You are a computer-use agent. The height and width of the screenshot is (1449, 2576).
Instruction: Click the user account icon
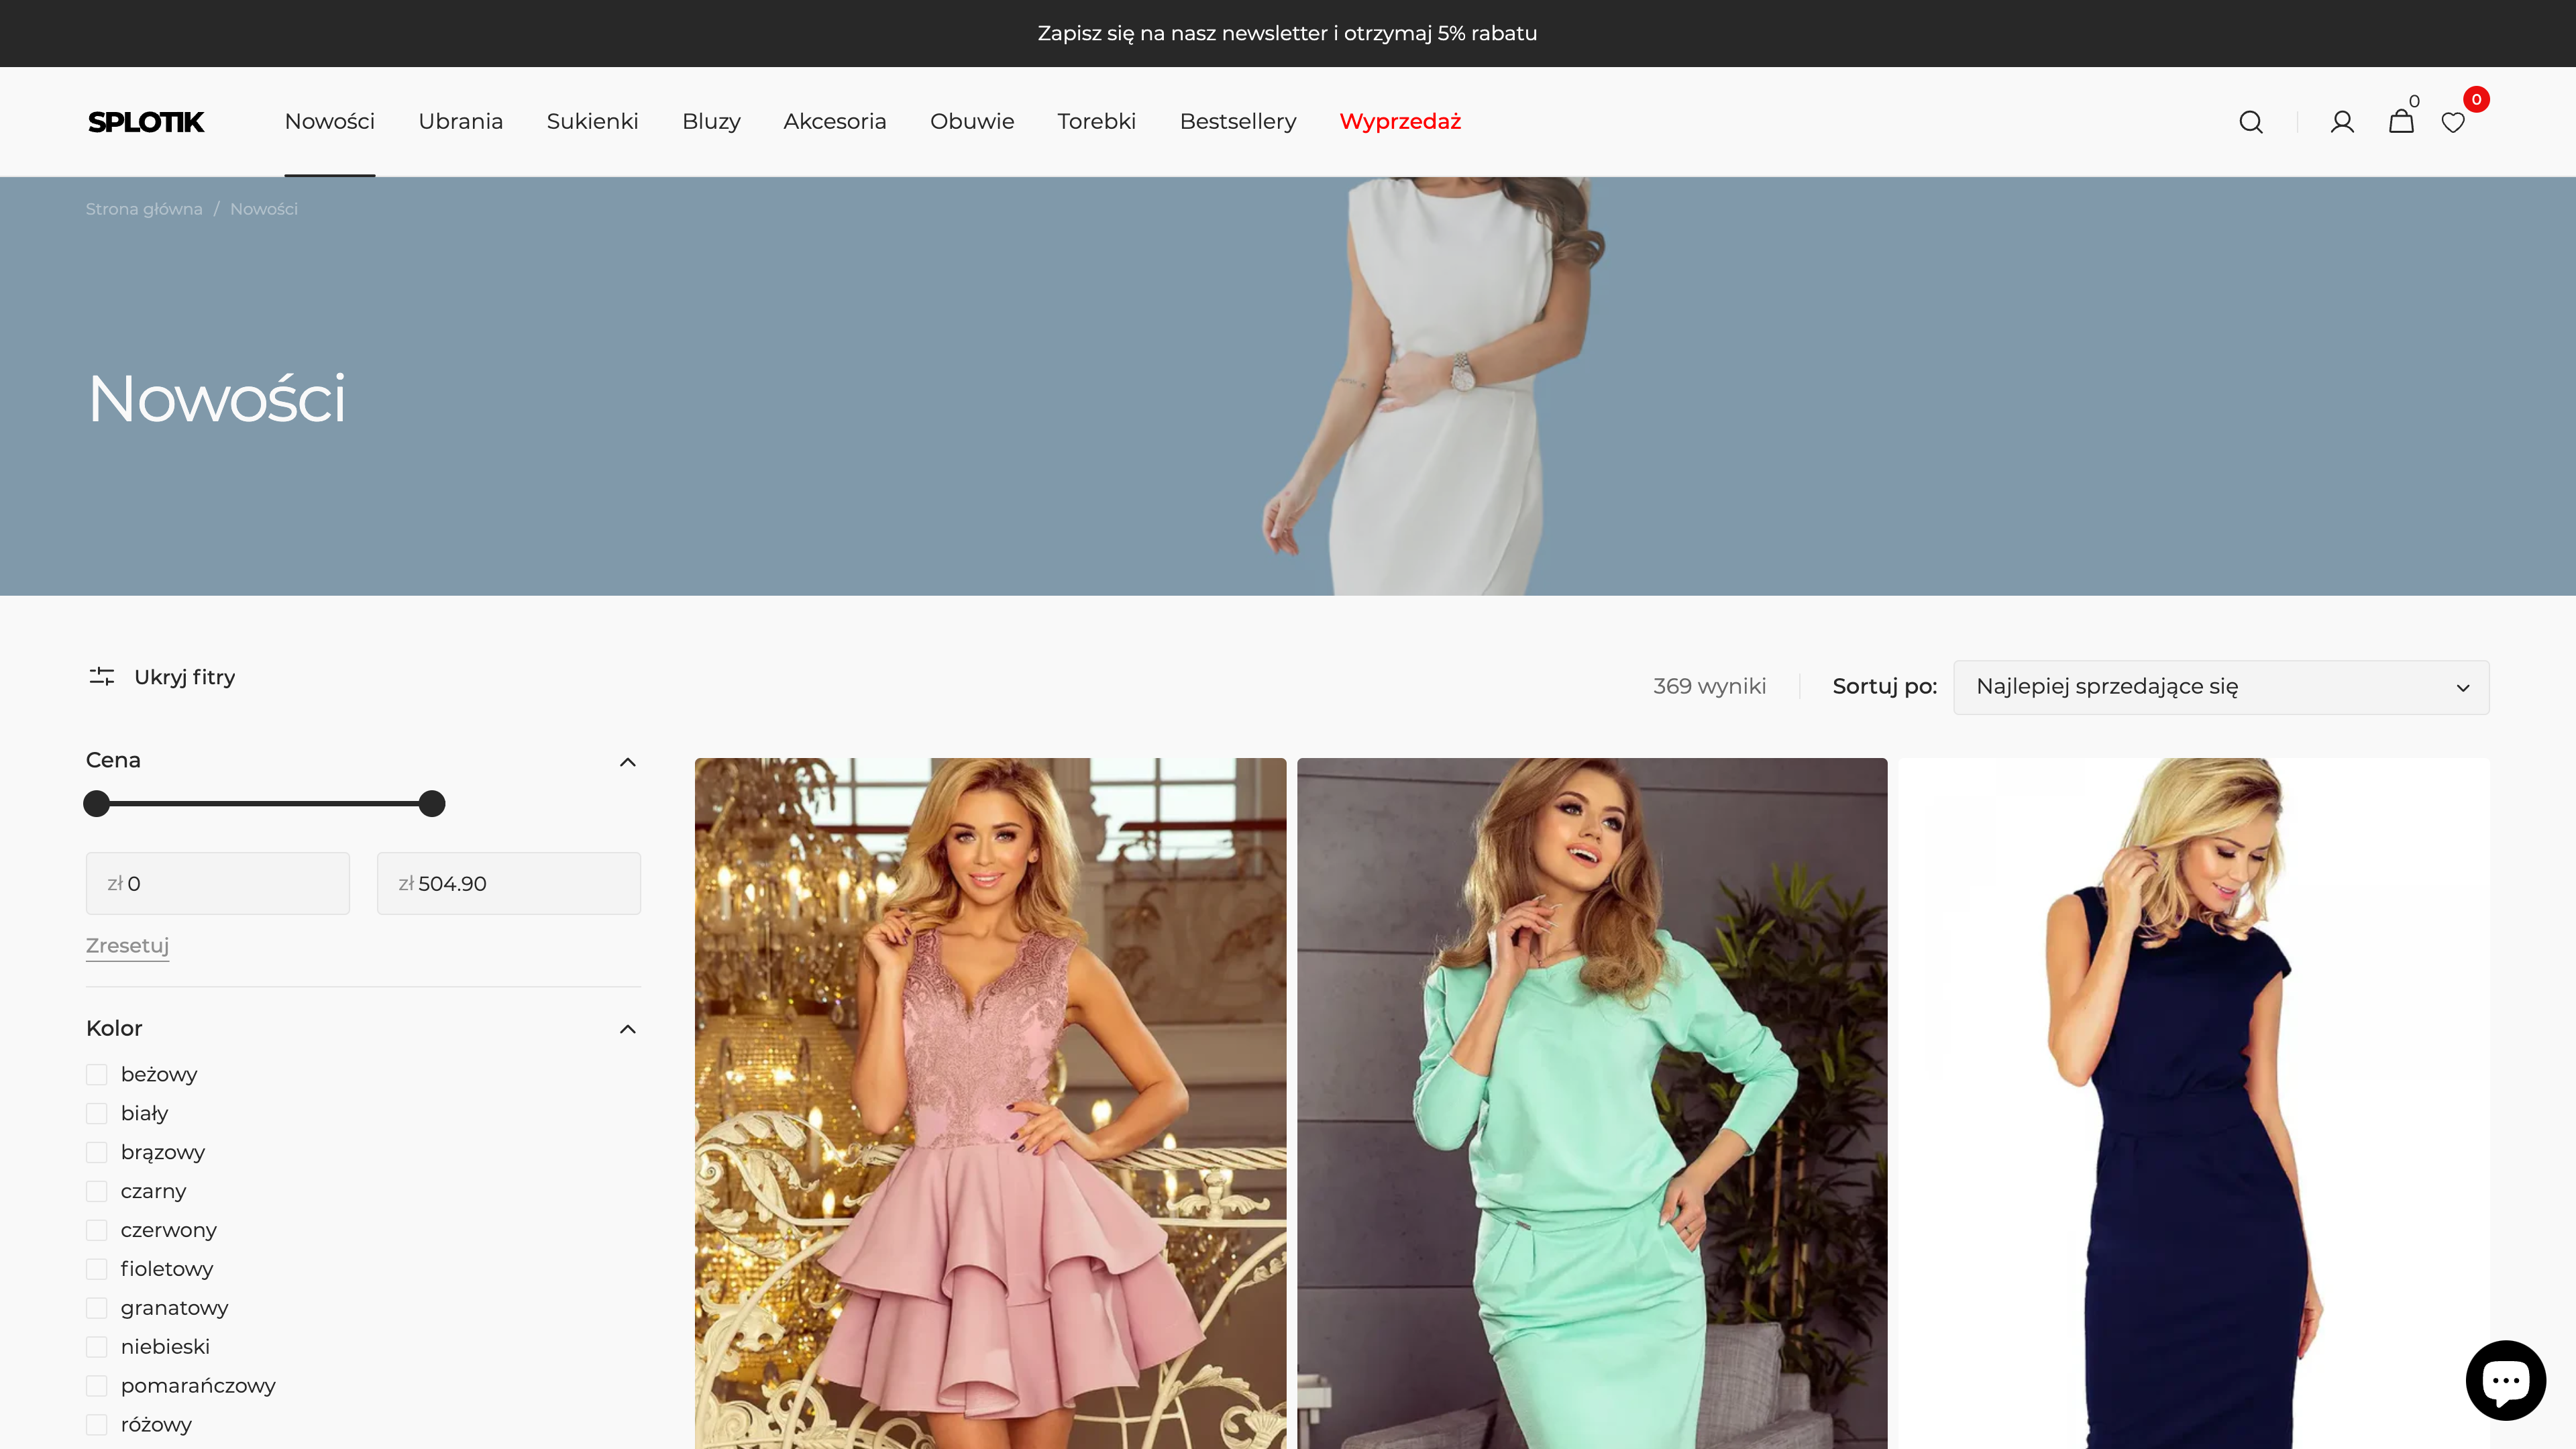coord(2342,122)
